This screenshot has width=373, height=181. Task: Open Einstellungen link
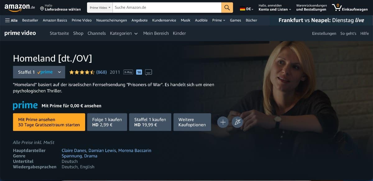click(x=324, y=33)
